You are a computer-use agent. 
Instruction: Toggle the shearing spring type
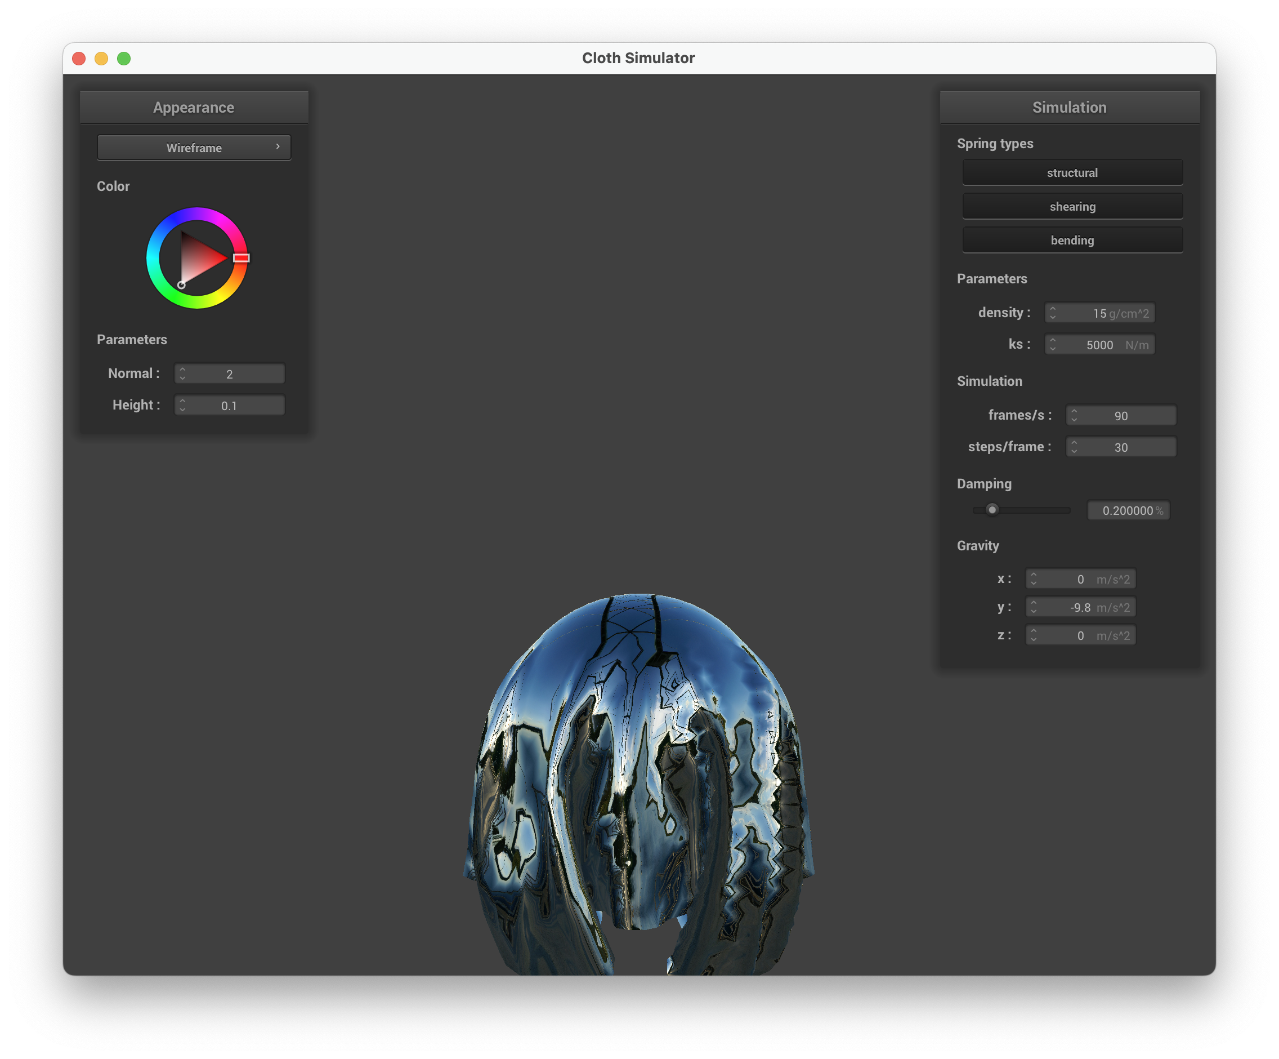(1072, 207)
